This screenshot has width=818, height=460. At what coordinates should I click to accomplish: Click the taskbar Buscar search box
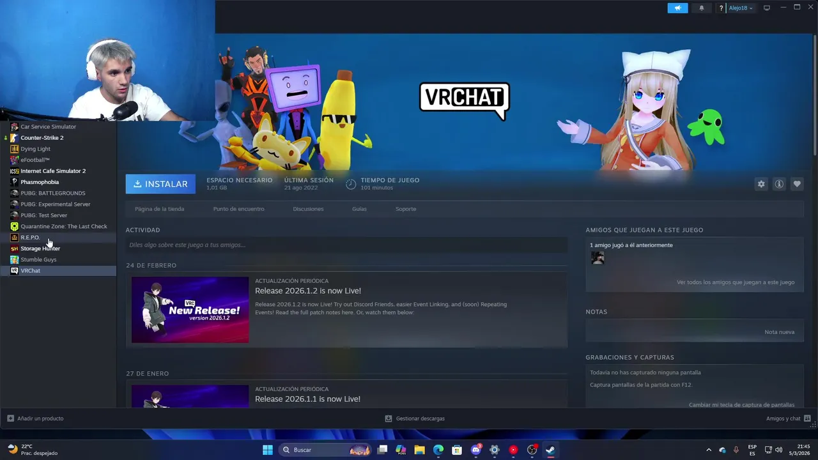326,450
